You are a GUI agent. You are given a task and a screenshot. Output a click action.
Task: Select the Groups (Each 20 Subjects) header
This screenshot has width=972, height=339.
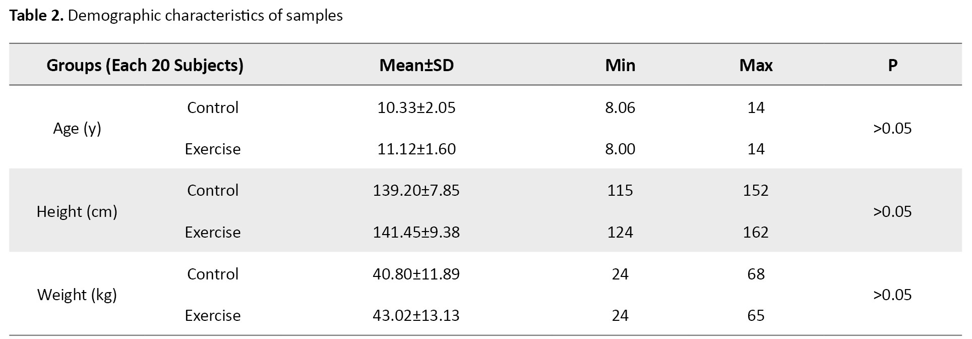pyautogui.click(x=145, y=65)
